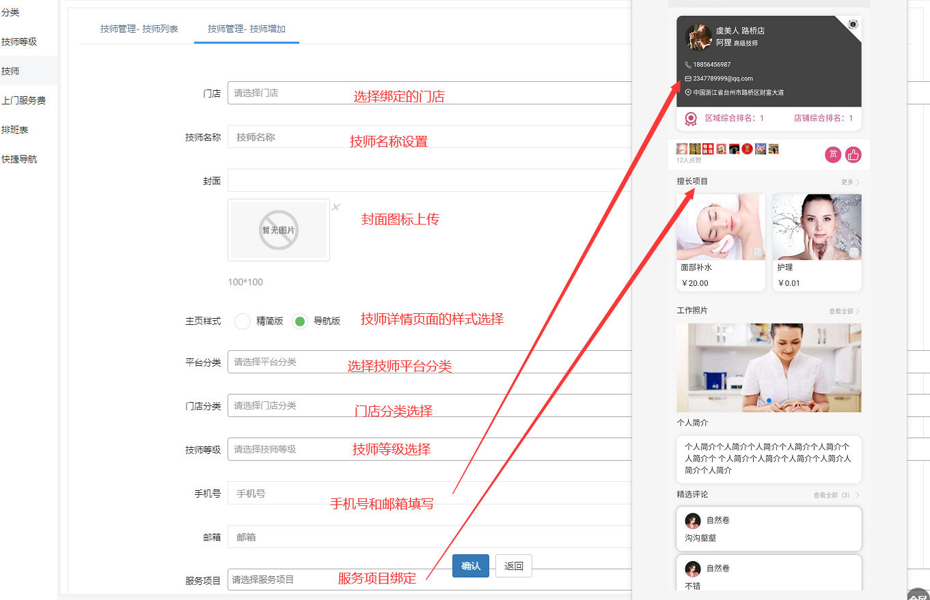Remove cover image with the X icon

click(x=336, y=208)
